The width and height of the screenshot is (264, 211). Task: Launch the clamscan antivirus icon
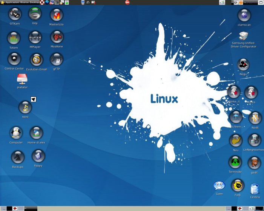pos(244,15)
